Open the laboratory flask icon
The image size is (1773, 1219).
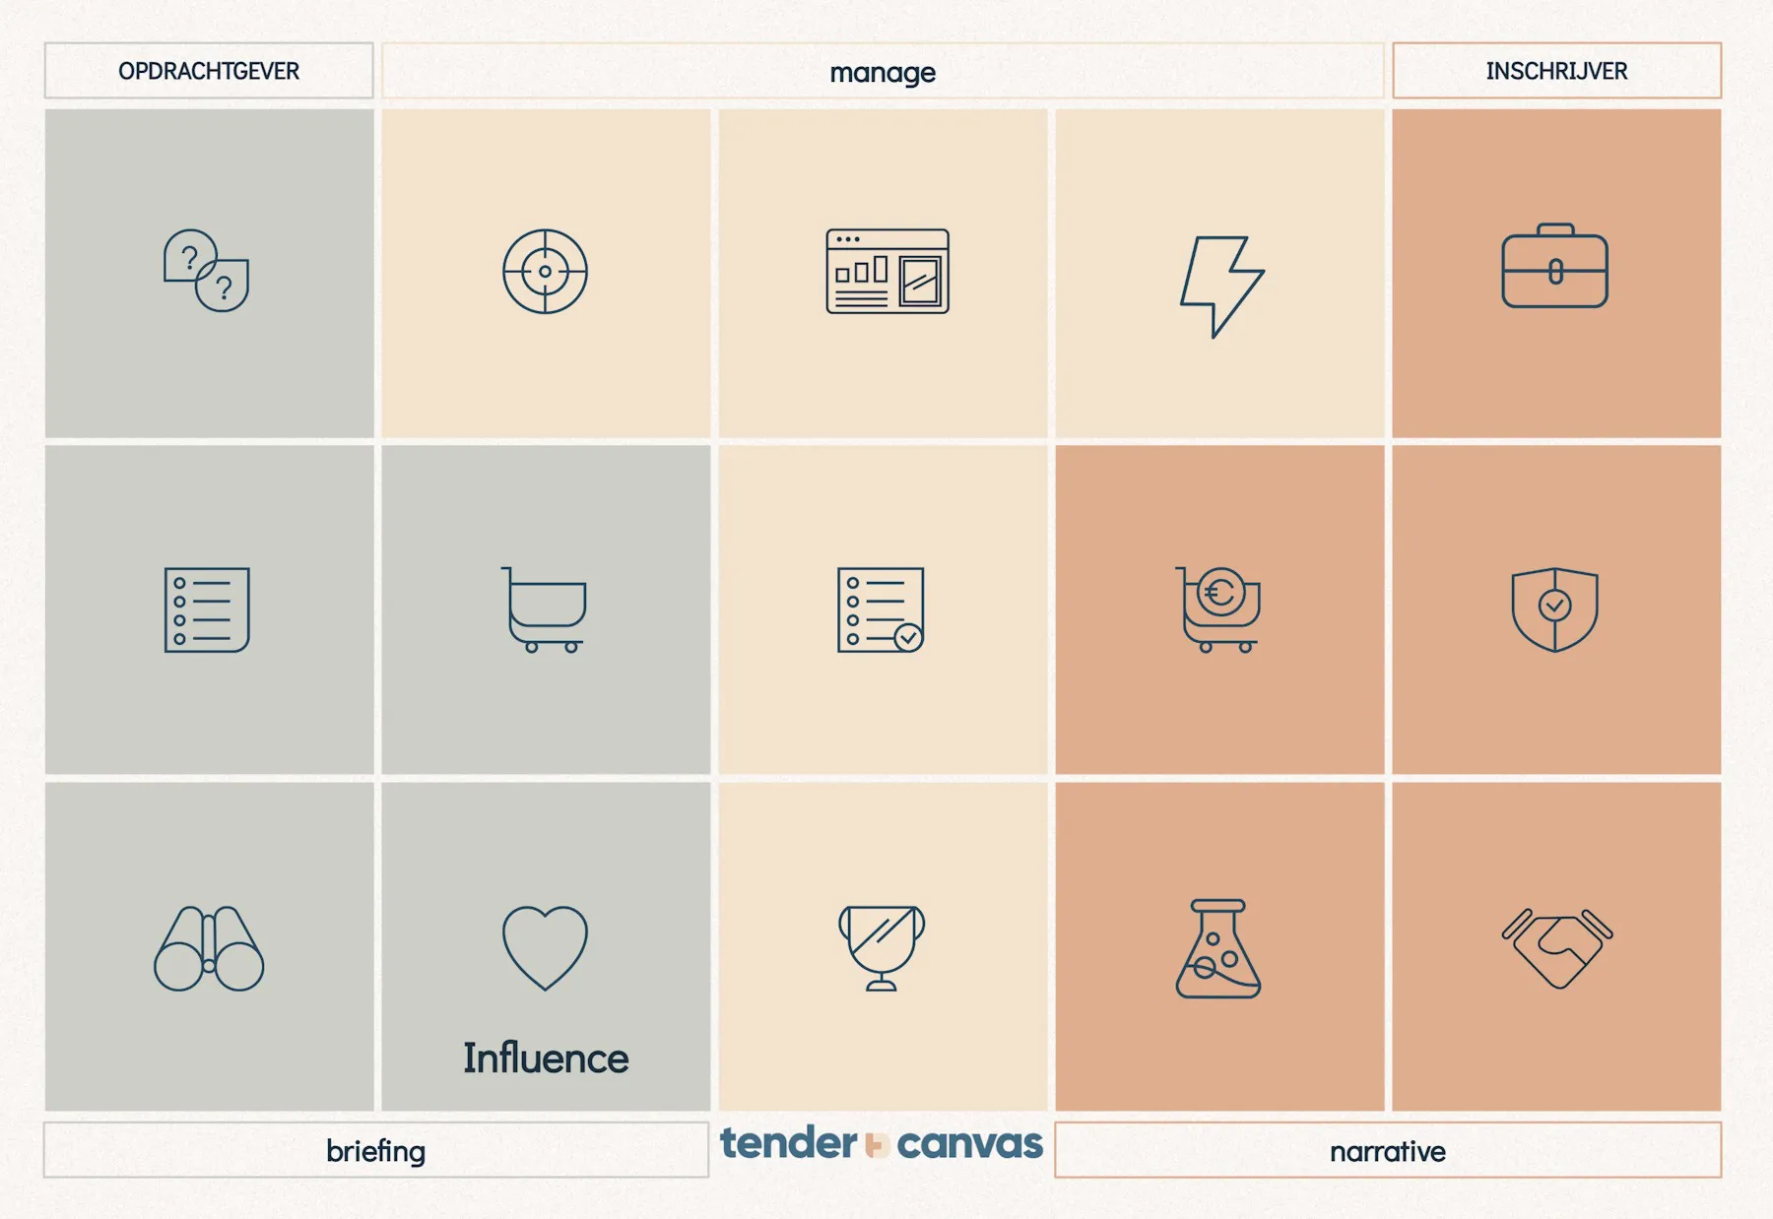tap(1218, 948)
